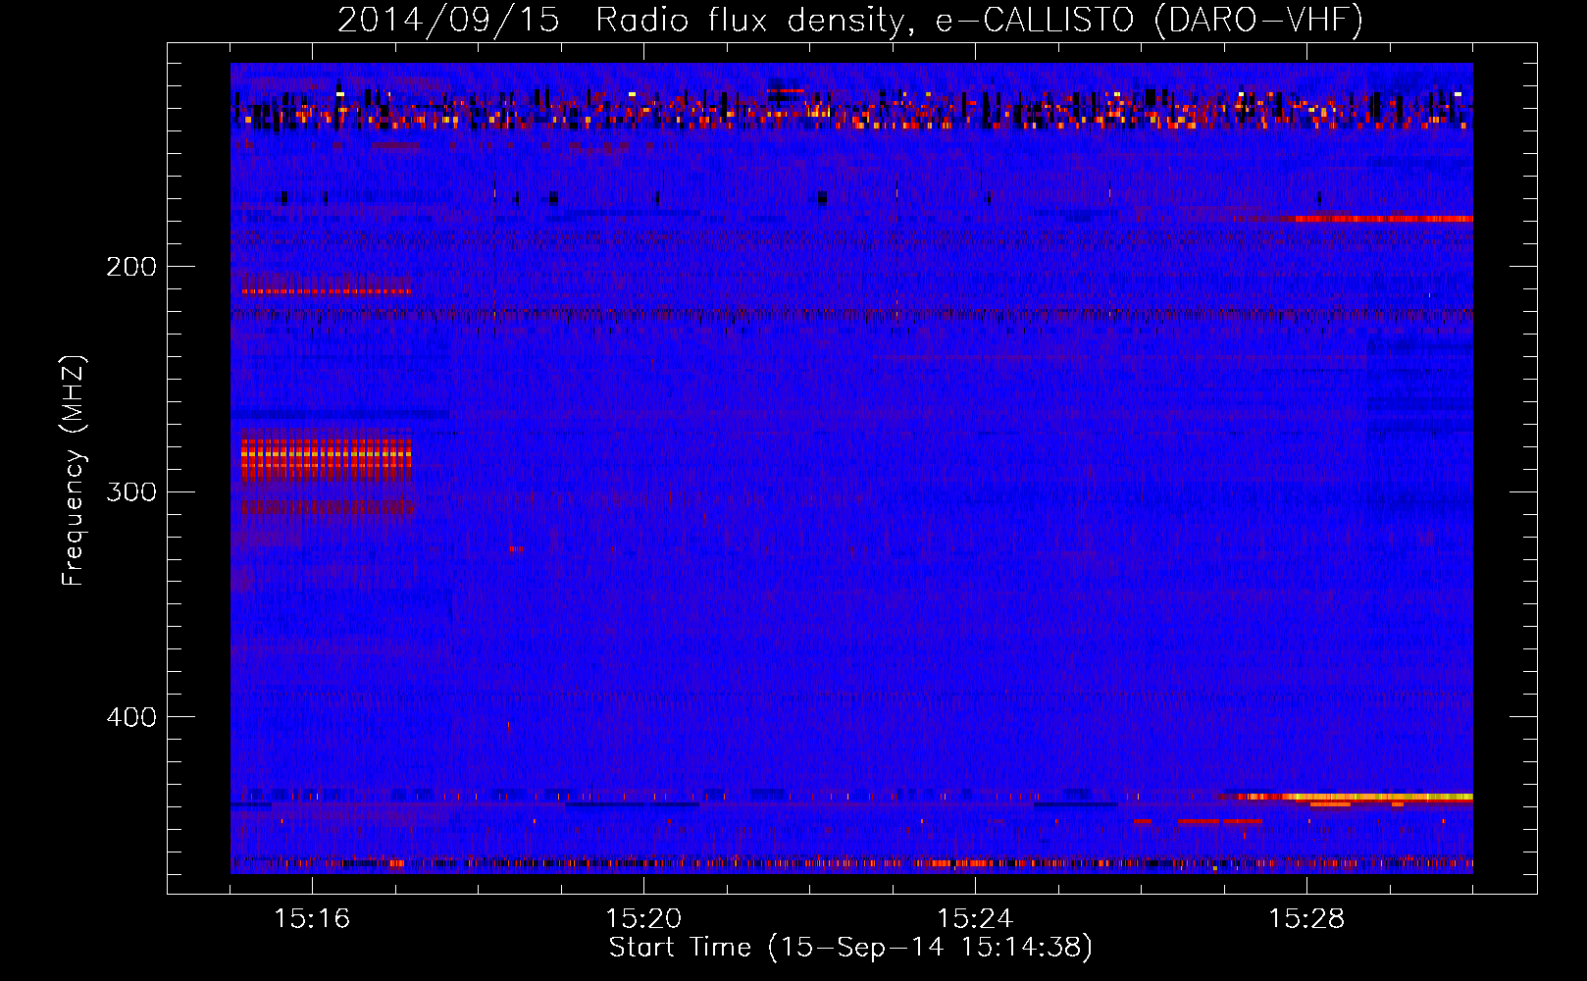Click the "200" frequency tick label
Image resolution: width=1587 pixels, height=981 pixels.
[131, 267]
